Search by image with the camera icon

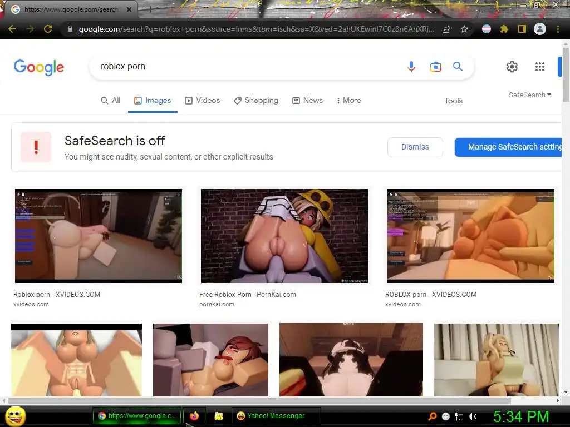coord(435,67)
